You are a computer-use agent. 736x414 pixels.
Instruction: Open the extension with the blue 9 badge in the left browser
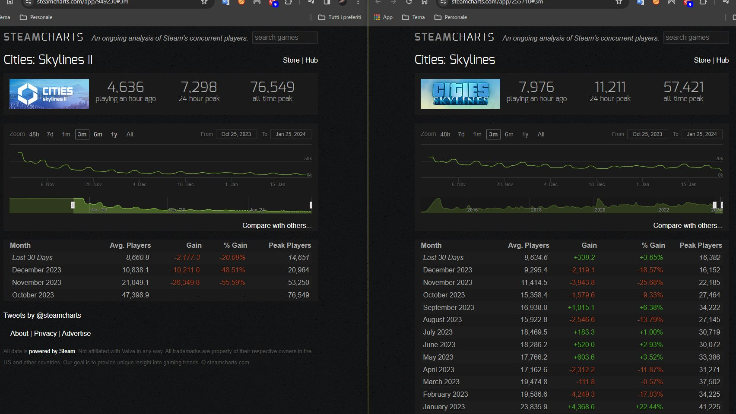point(273,3)
